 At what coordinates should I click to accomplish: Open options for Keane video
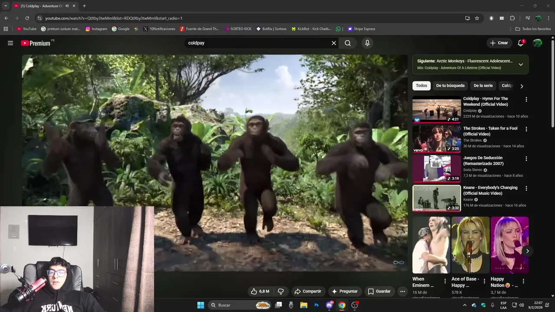coord(526,188)
